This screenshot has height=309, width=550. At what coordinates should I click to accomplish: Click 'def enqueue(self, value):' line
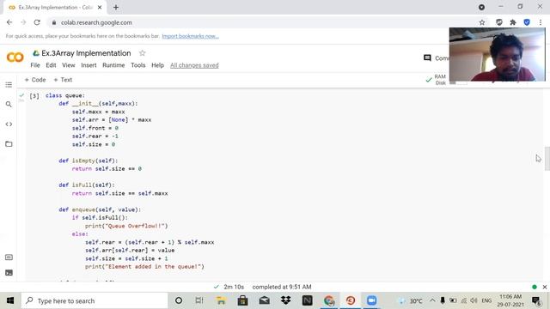(100, 209)
